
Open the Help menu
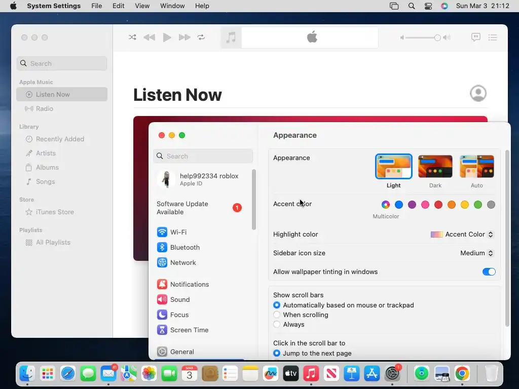point(202,6)
